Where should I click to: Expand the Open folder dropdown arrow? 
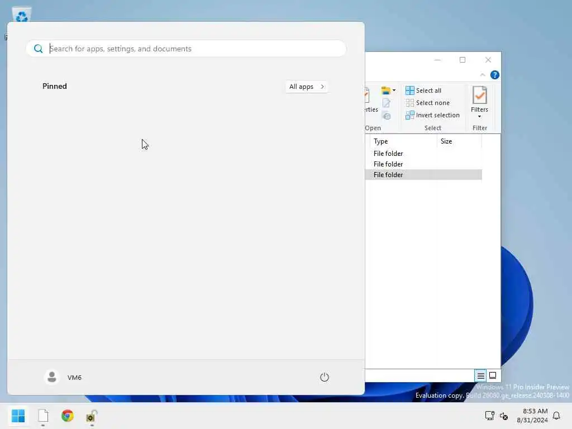394,90
